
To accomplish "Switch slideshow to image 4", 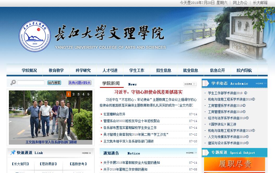I will [83, 94].
